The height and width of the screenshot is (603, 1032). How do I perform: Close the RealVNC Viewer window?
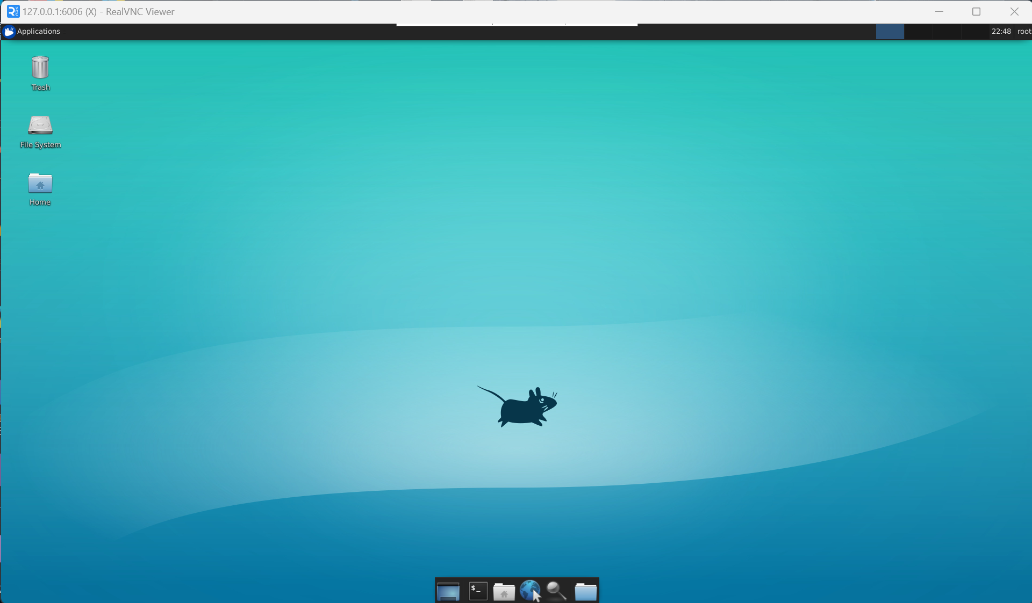[x=1014, y=11]
